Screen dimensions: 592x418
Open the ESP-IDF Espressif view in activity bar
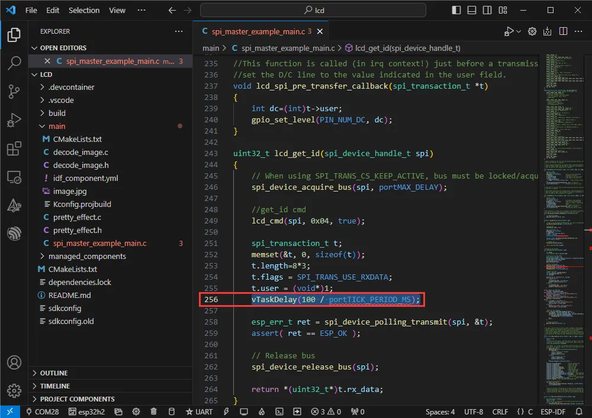coord(14,234)
